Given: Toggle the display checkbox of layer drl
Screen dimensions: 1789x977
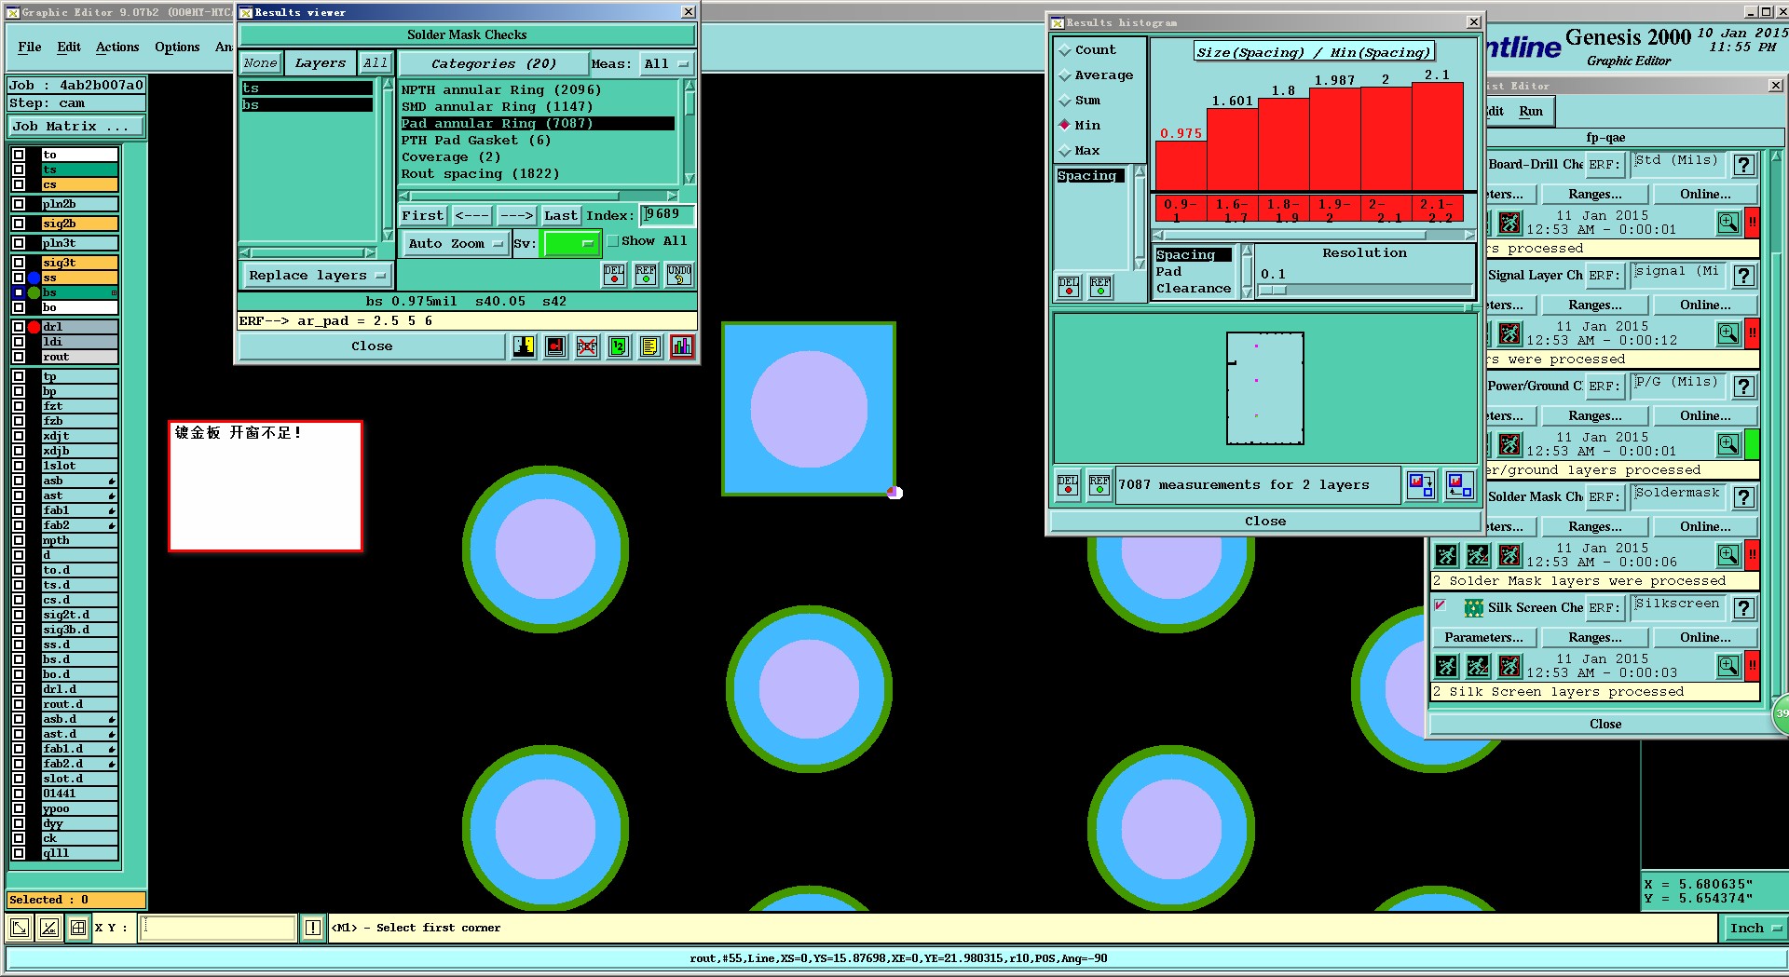Looking at the screenshot, I should [x=19, y=327].
